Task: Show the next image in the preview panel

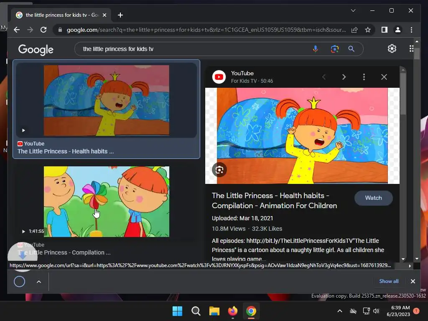Action: 344,77
